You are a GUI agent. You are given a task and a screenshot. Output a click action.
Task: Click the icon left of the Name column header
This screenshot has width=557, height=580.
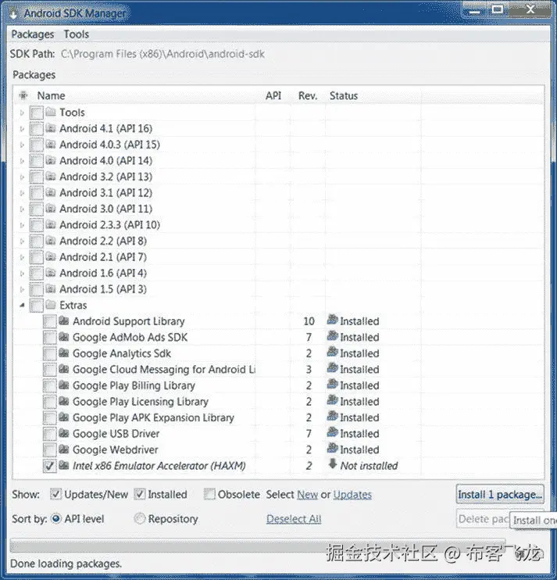tap(23, 95)
